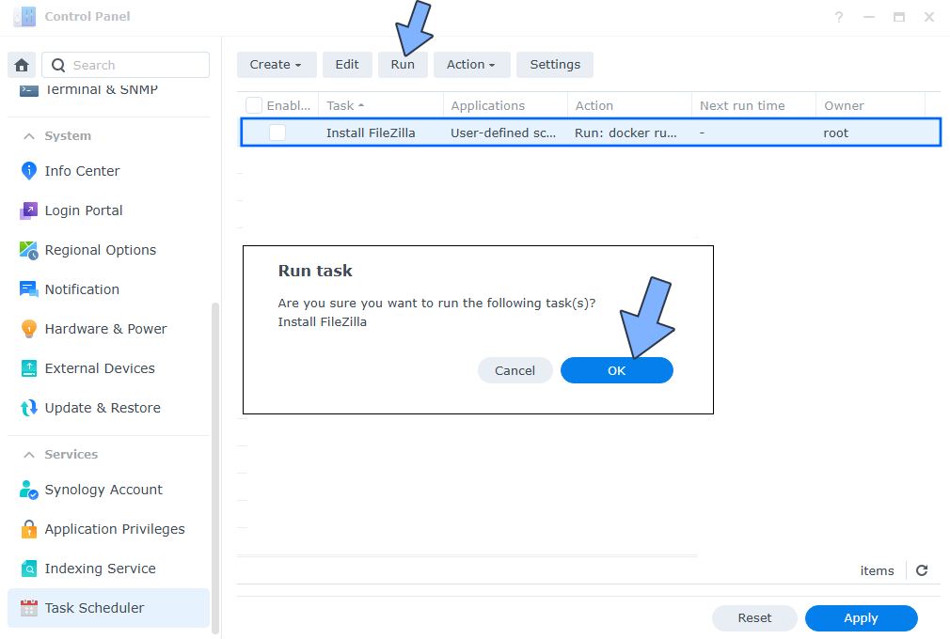The height and width of the screenshot is (639, 950).
Task: Collapse the Services section
Action: [x=28, y=455]
